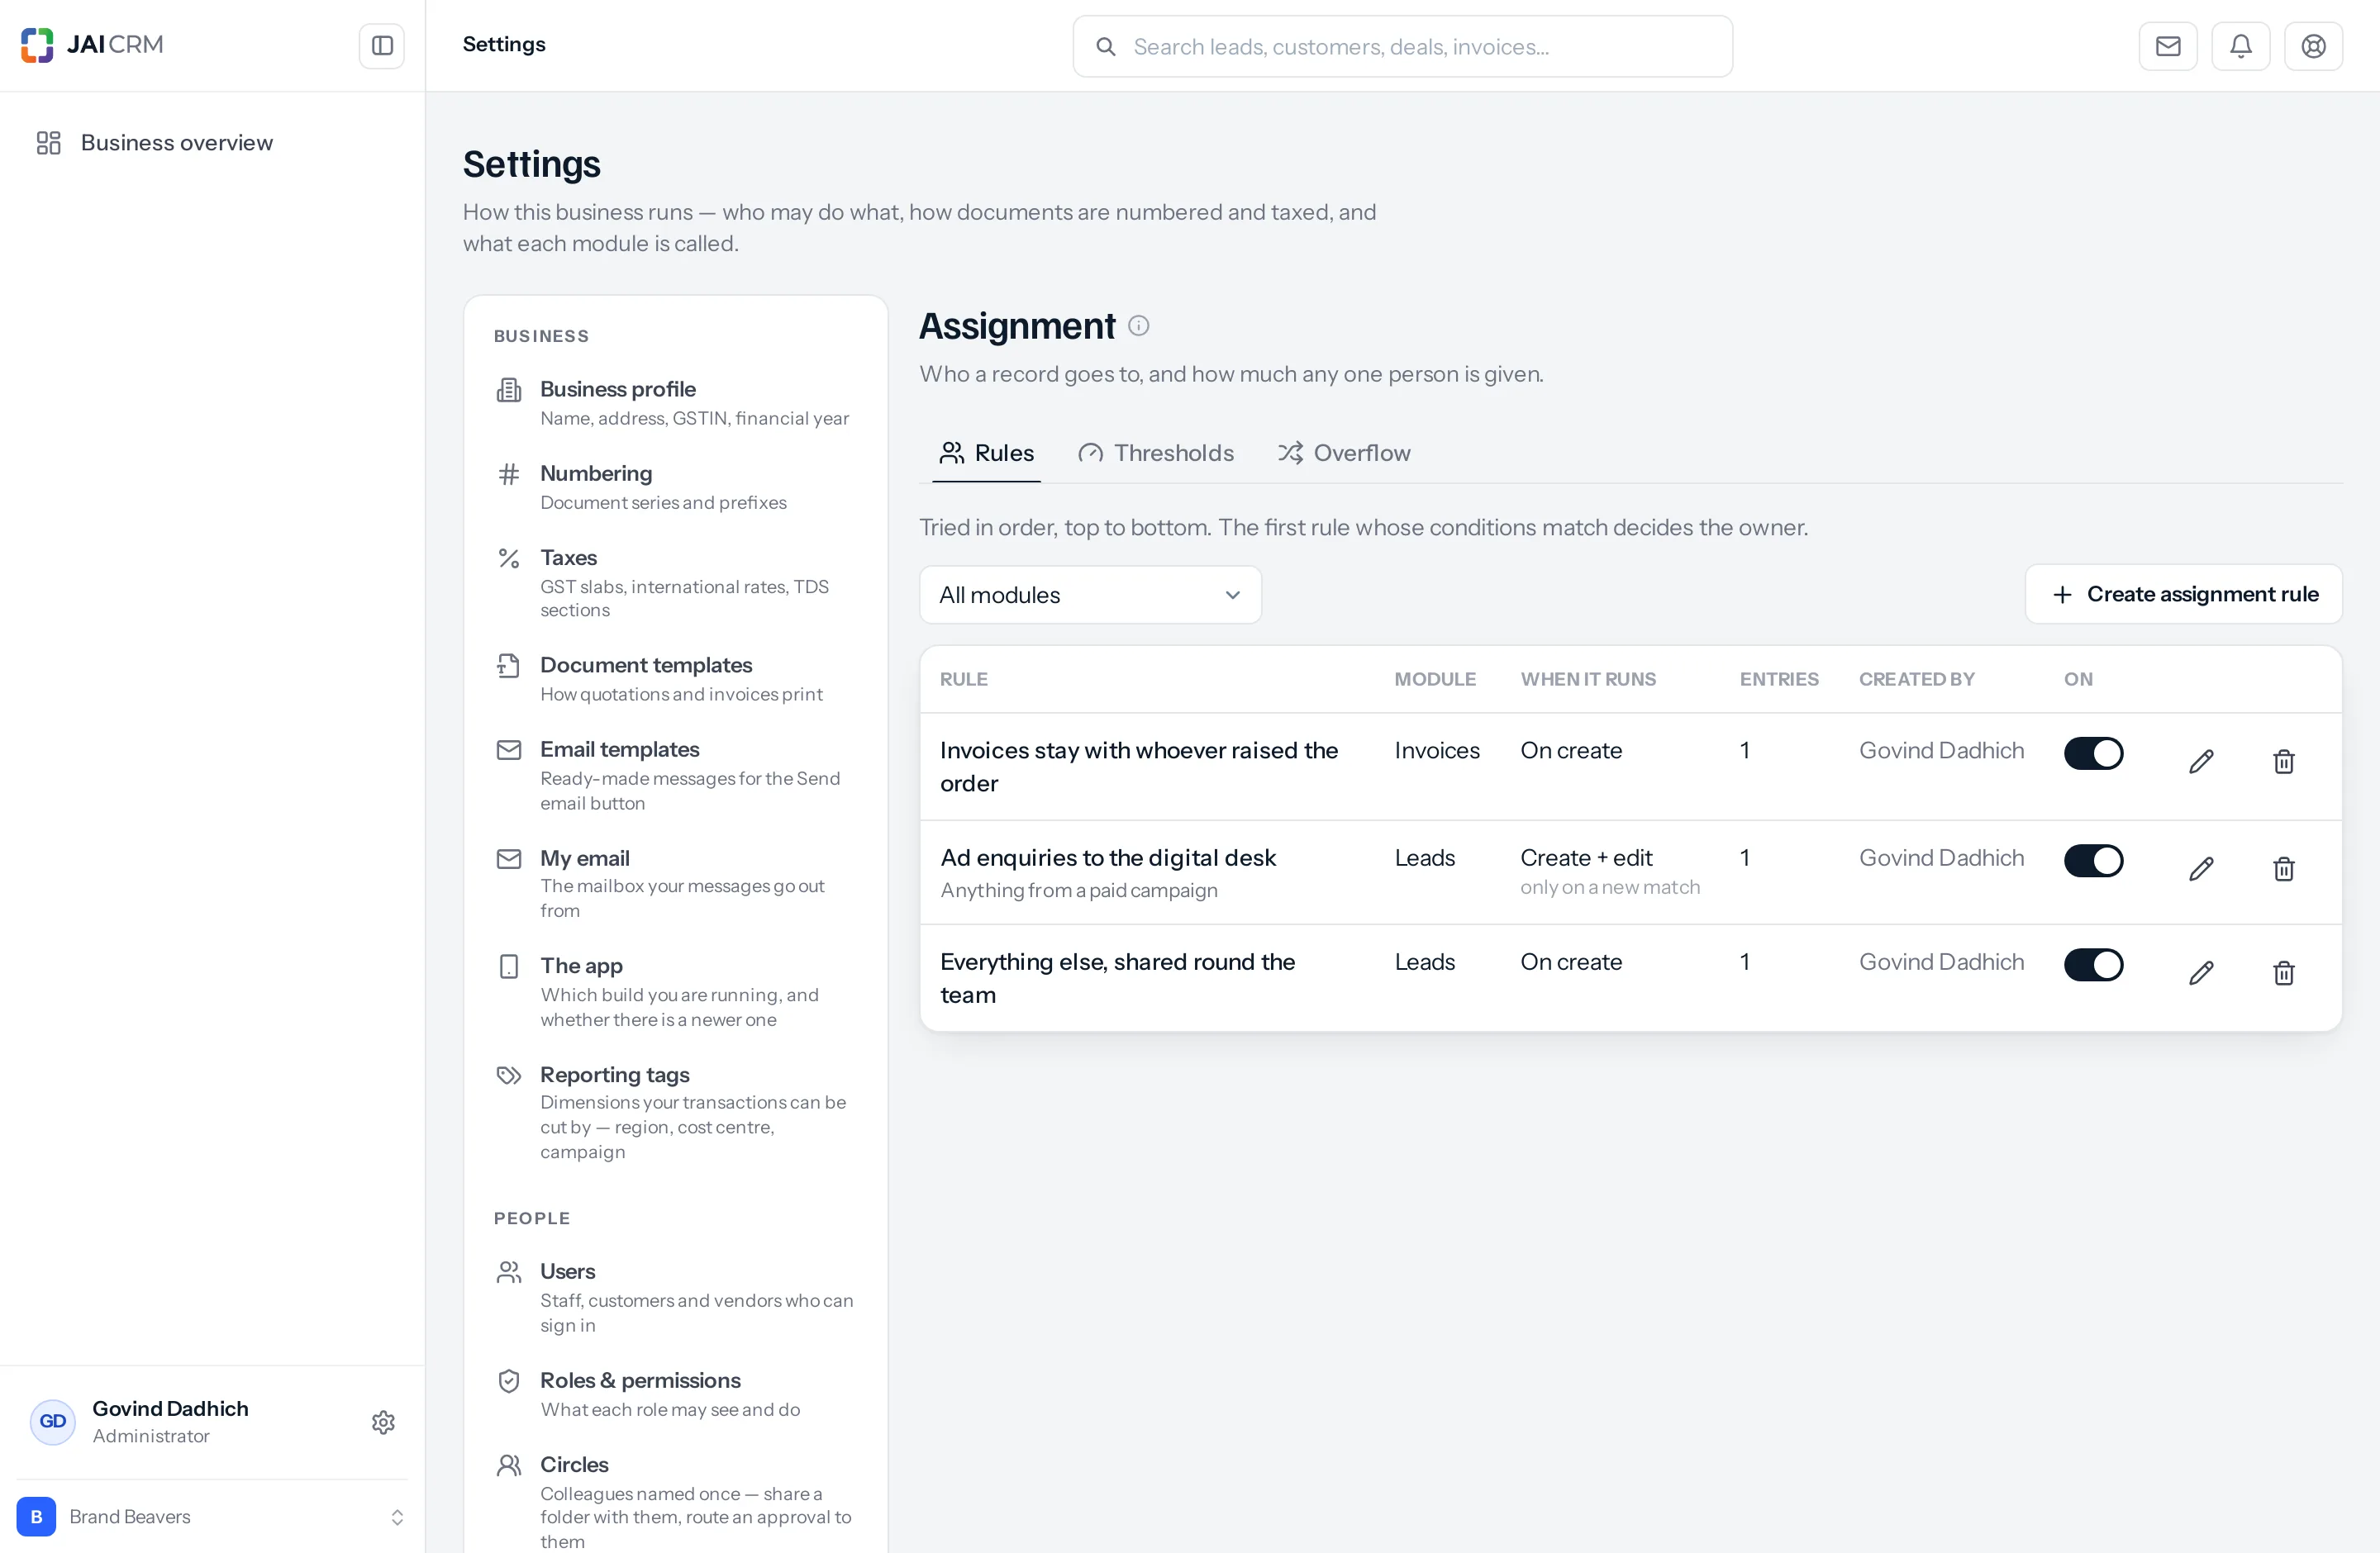This screenshot has height=1553, width=2380.
Task: Open Numbering settings
Action: (676, 487)
